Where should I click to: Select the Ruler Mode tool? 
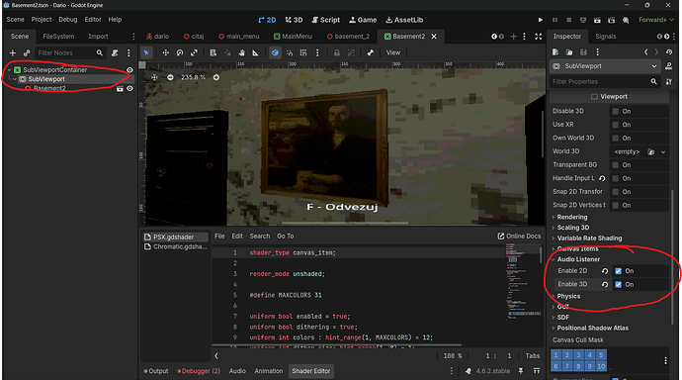tap(255, 52)
